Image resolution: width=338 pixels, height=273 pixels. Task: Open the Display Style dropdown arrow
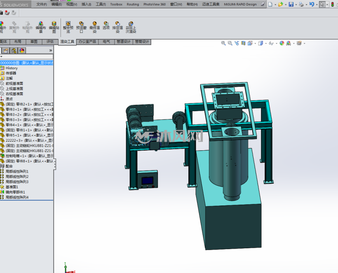(266, 44)
